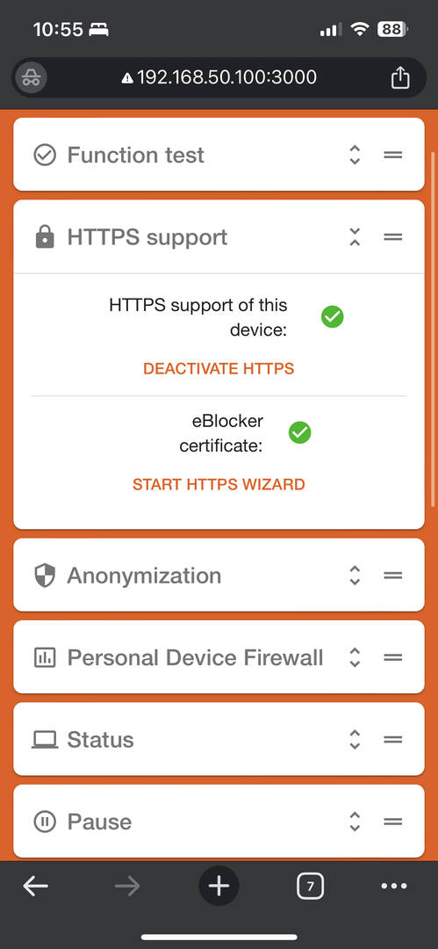Screen dimensions: 438x949
Task: Open the tab switcher showing 7 tabs
Action: [310, 887]
